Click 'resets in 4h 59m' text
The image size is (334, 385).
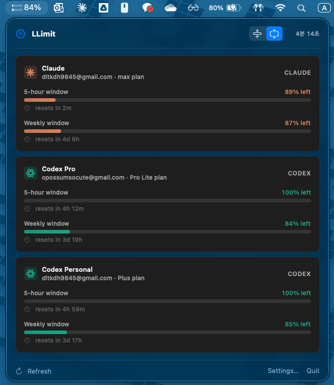point(60,310)
